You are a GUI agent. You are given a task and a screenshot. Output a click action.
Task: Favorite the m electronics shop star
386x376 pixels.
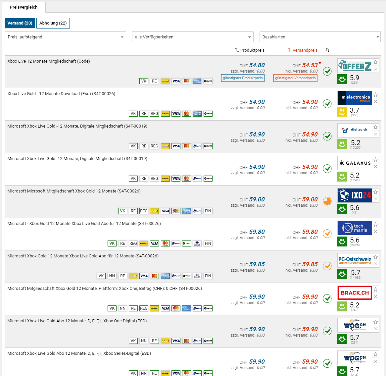(375, 95)
